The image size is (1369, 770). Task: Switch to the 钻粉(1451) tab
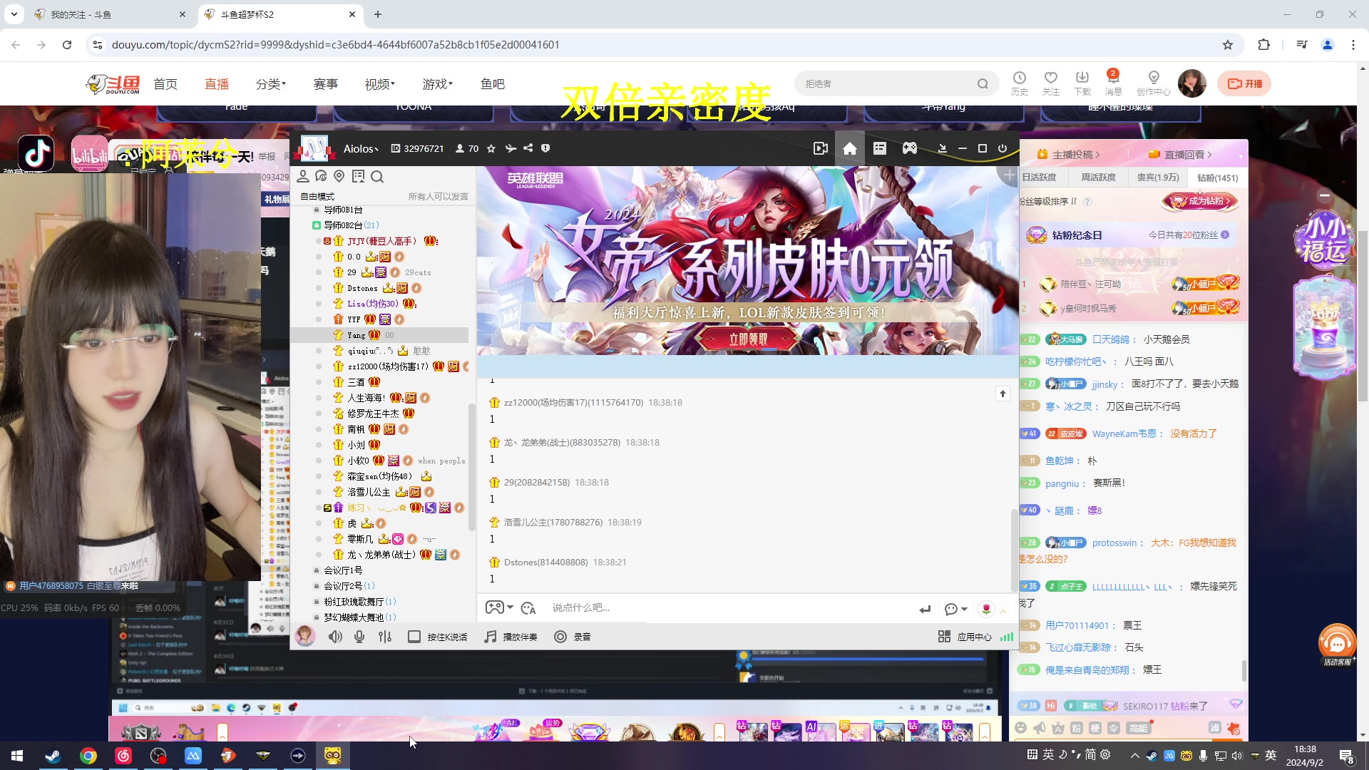(x=1217, y=178)
